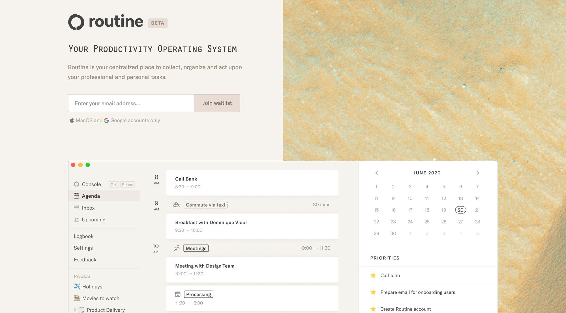Screen dimensions: 566x313
Task: Click the film icon for Movies to watch
Action: pyautogui.click(x=77, y=298)
